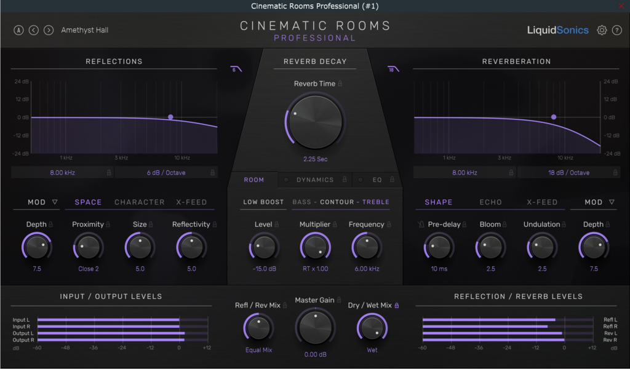Lock the Proximity parameter
Image resolution: width=630 pixels, height=369 pixels.
click(108, 224)
